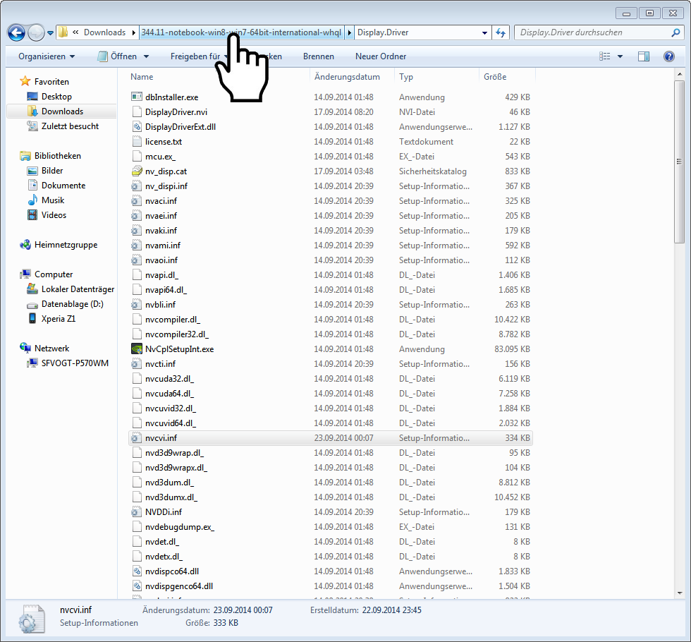Click the scrollbar down arrow
The width and height of the screenshot is (691, 642).
(679, 593)
